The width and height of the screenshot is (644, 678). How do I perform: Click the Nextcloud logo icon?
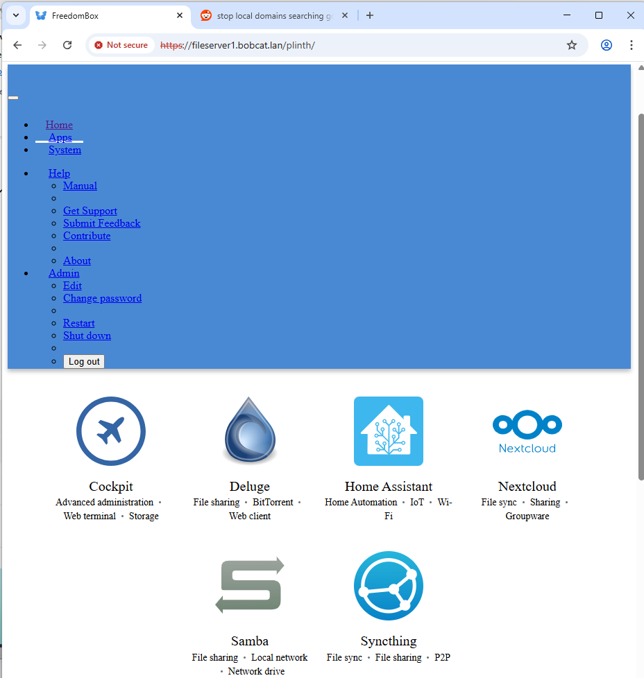point(527,431)
